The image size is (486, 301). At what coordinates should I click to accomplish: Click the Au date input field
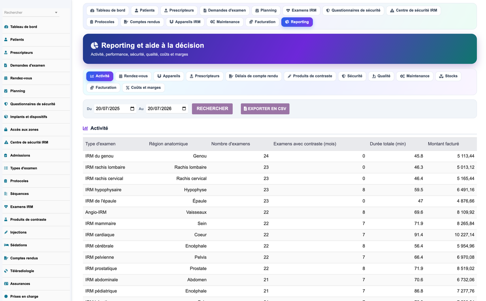click(167, 109)
